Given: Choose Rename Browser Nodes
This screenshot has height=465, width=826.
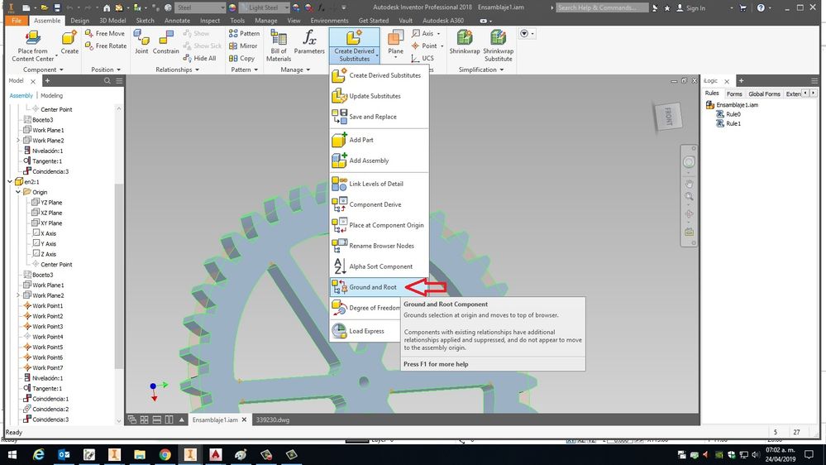Looking at the screenshot, I should (379, 246).
